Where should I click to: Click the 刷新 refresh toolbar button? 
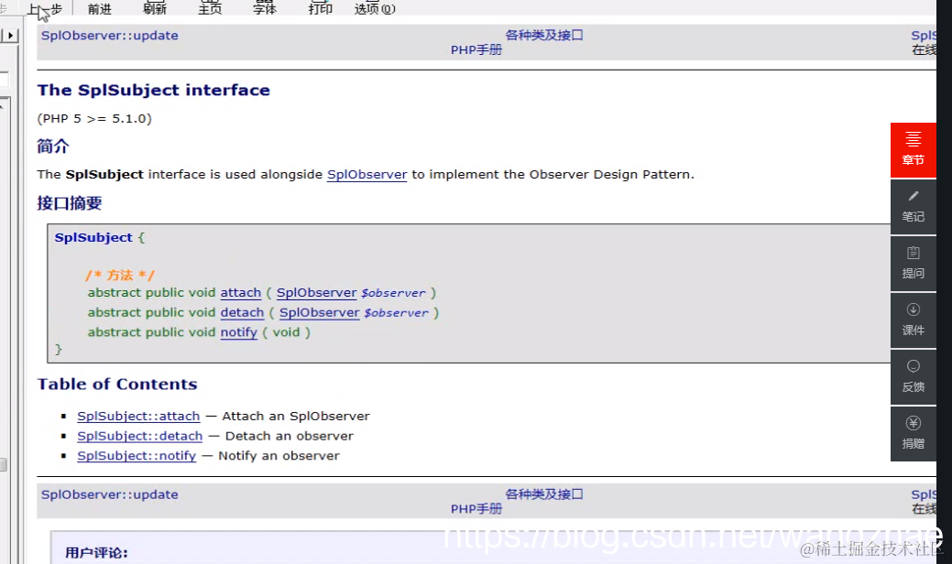(155, 8)
